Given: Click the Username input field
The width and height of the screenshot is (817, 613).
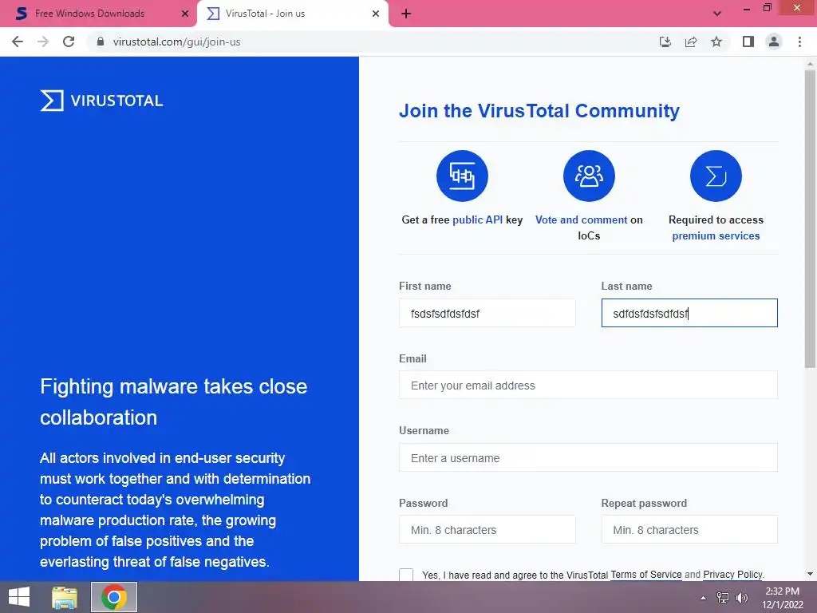Looking at the screenshot, I should (x=588, y=457).
